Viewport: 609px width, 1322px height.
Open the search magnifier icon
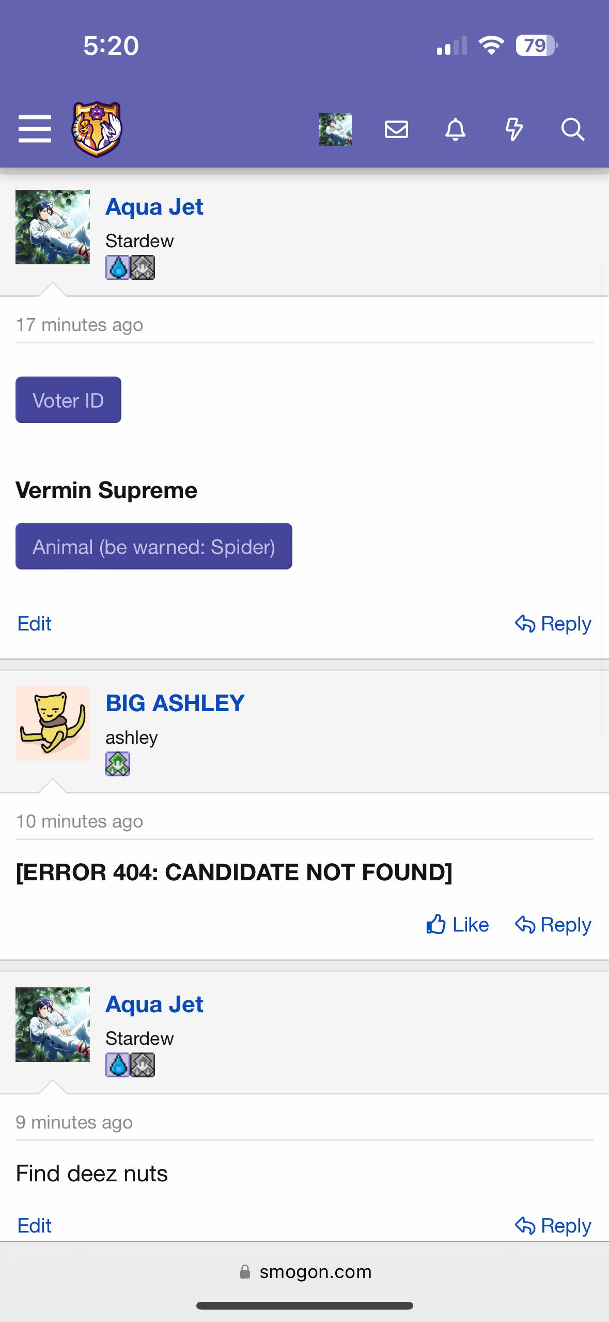tap(573, 129)
